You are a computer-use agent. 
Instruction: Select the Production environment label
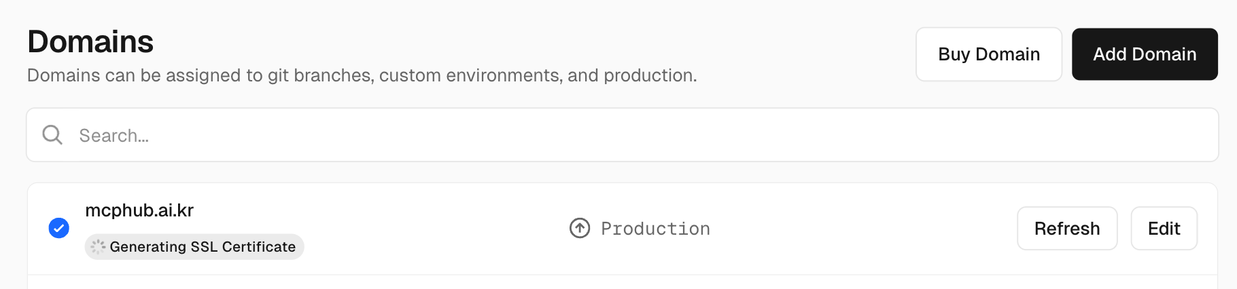point(655,229)
